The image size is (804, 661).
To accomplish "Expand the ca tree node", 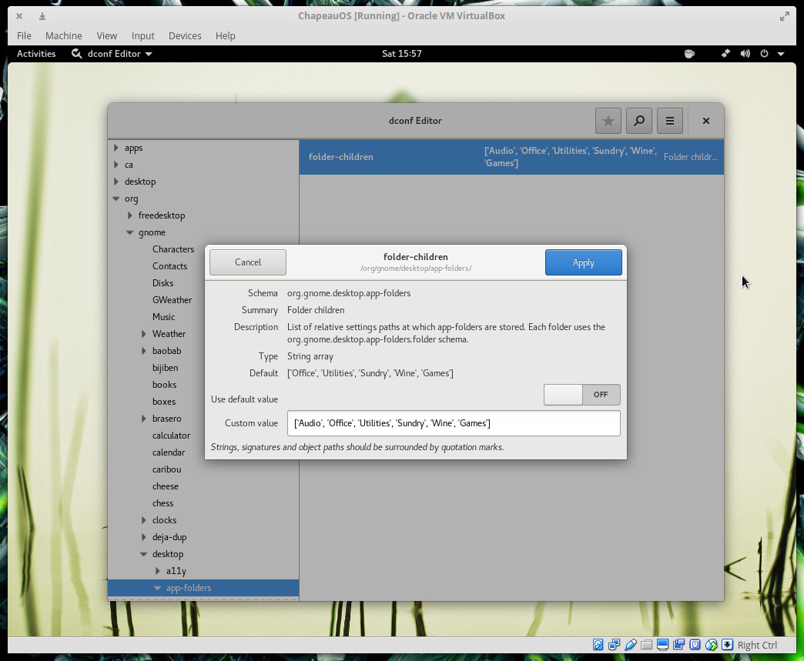I will 116,165.
